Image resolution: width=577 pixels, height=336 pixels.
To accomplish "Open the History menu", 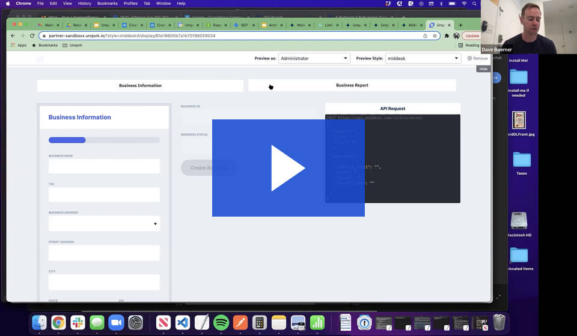I will point(84,4).
